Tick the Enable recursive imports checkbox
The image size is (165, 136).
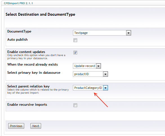tap(75, 105)
